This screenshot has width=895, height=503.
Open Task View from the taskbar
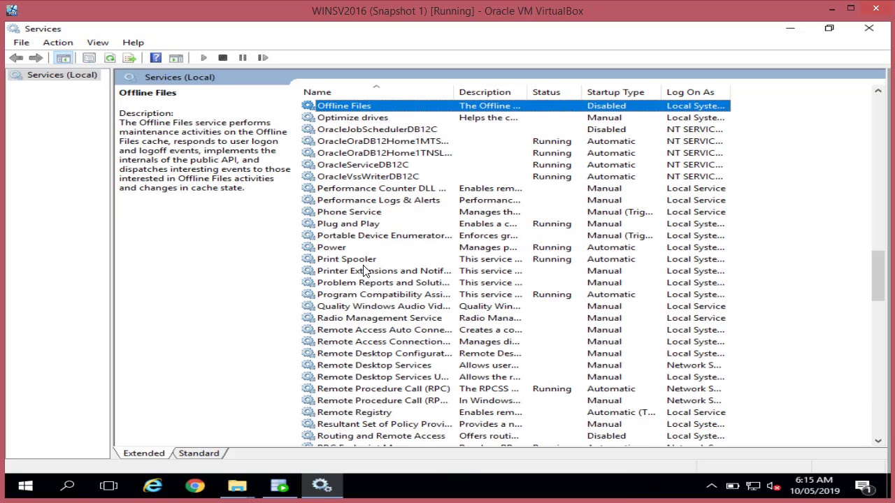(108, 486)
